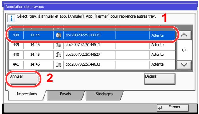Screen dimensions: 199x114
Task: Click job number 441
Action: [16, 64]
